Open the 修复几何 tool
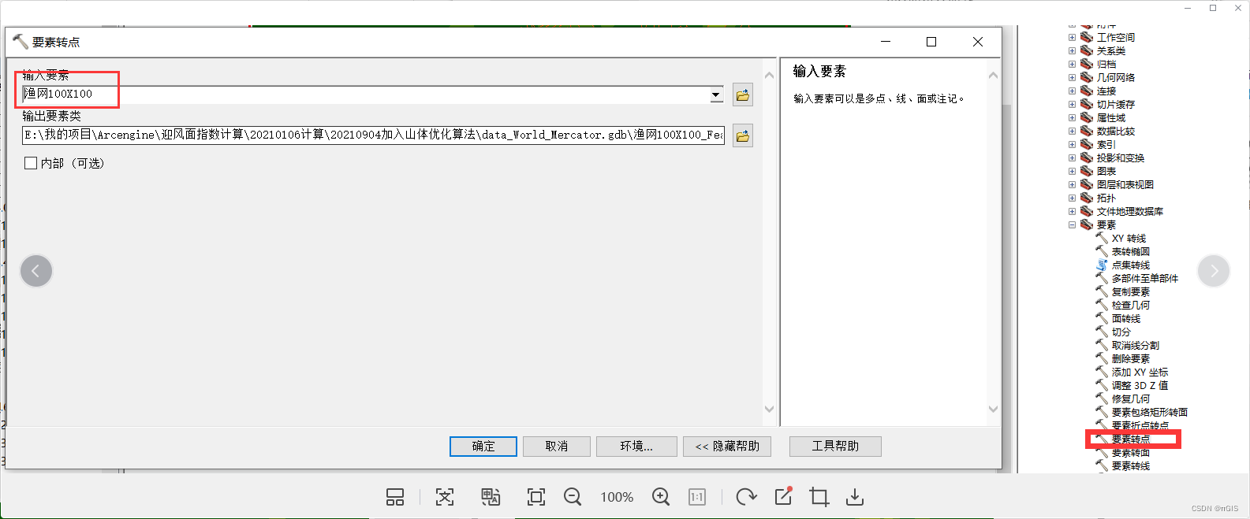1250x519 pixels. 1130,399
